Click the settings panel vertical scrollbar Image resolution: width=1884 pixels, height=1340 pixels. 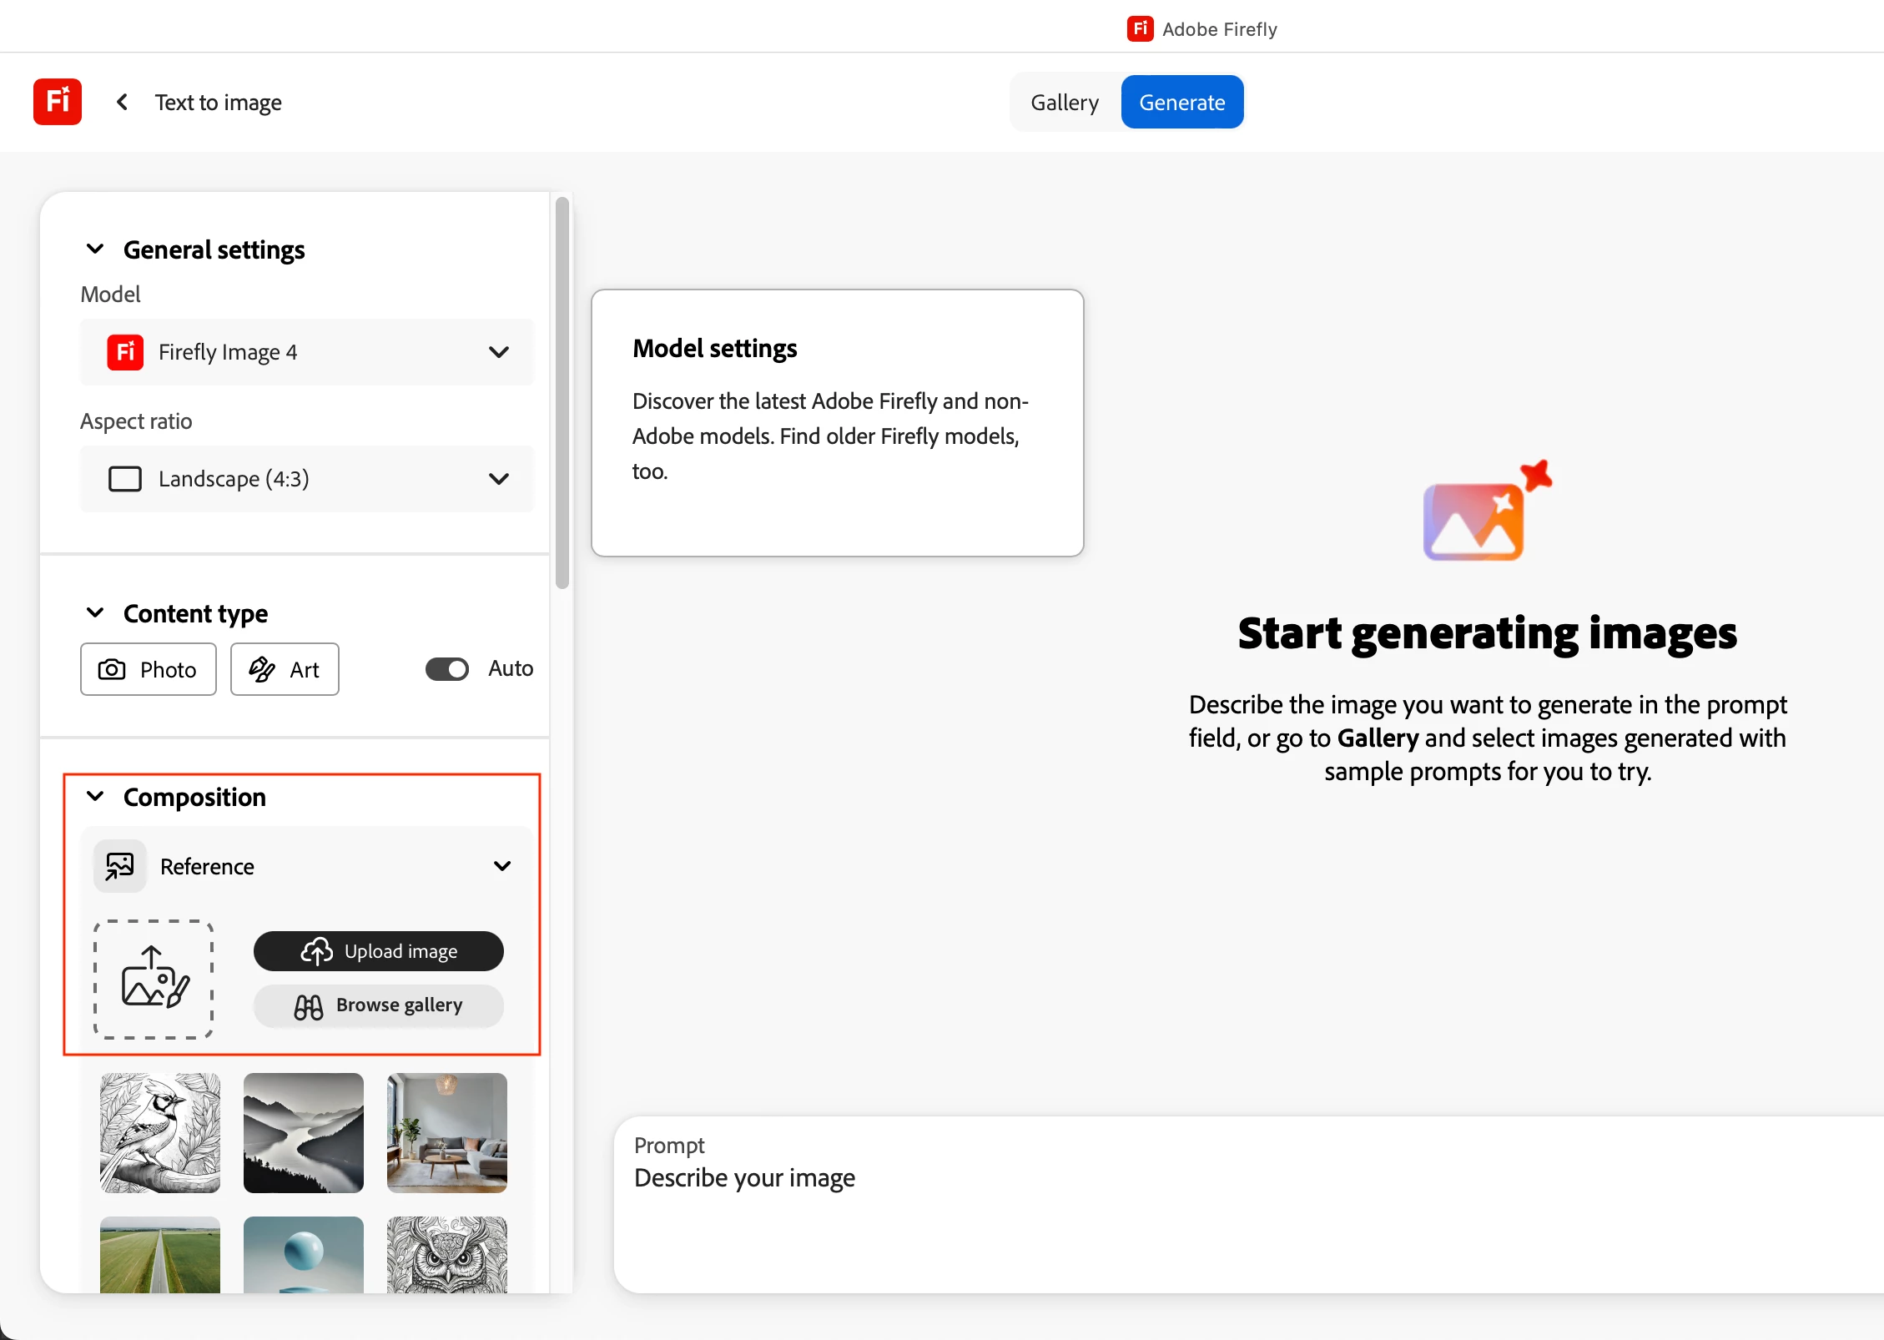coord(562,392)
